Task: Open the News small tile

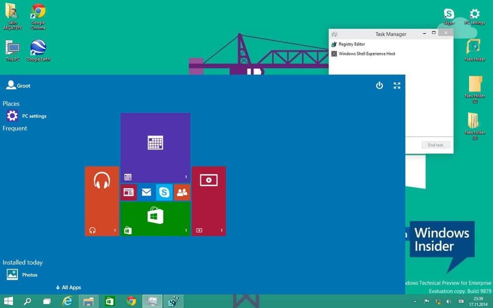Action: [129, 193]
